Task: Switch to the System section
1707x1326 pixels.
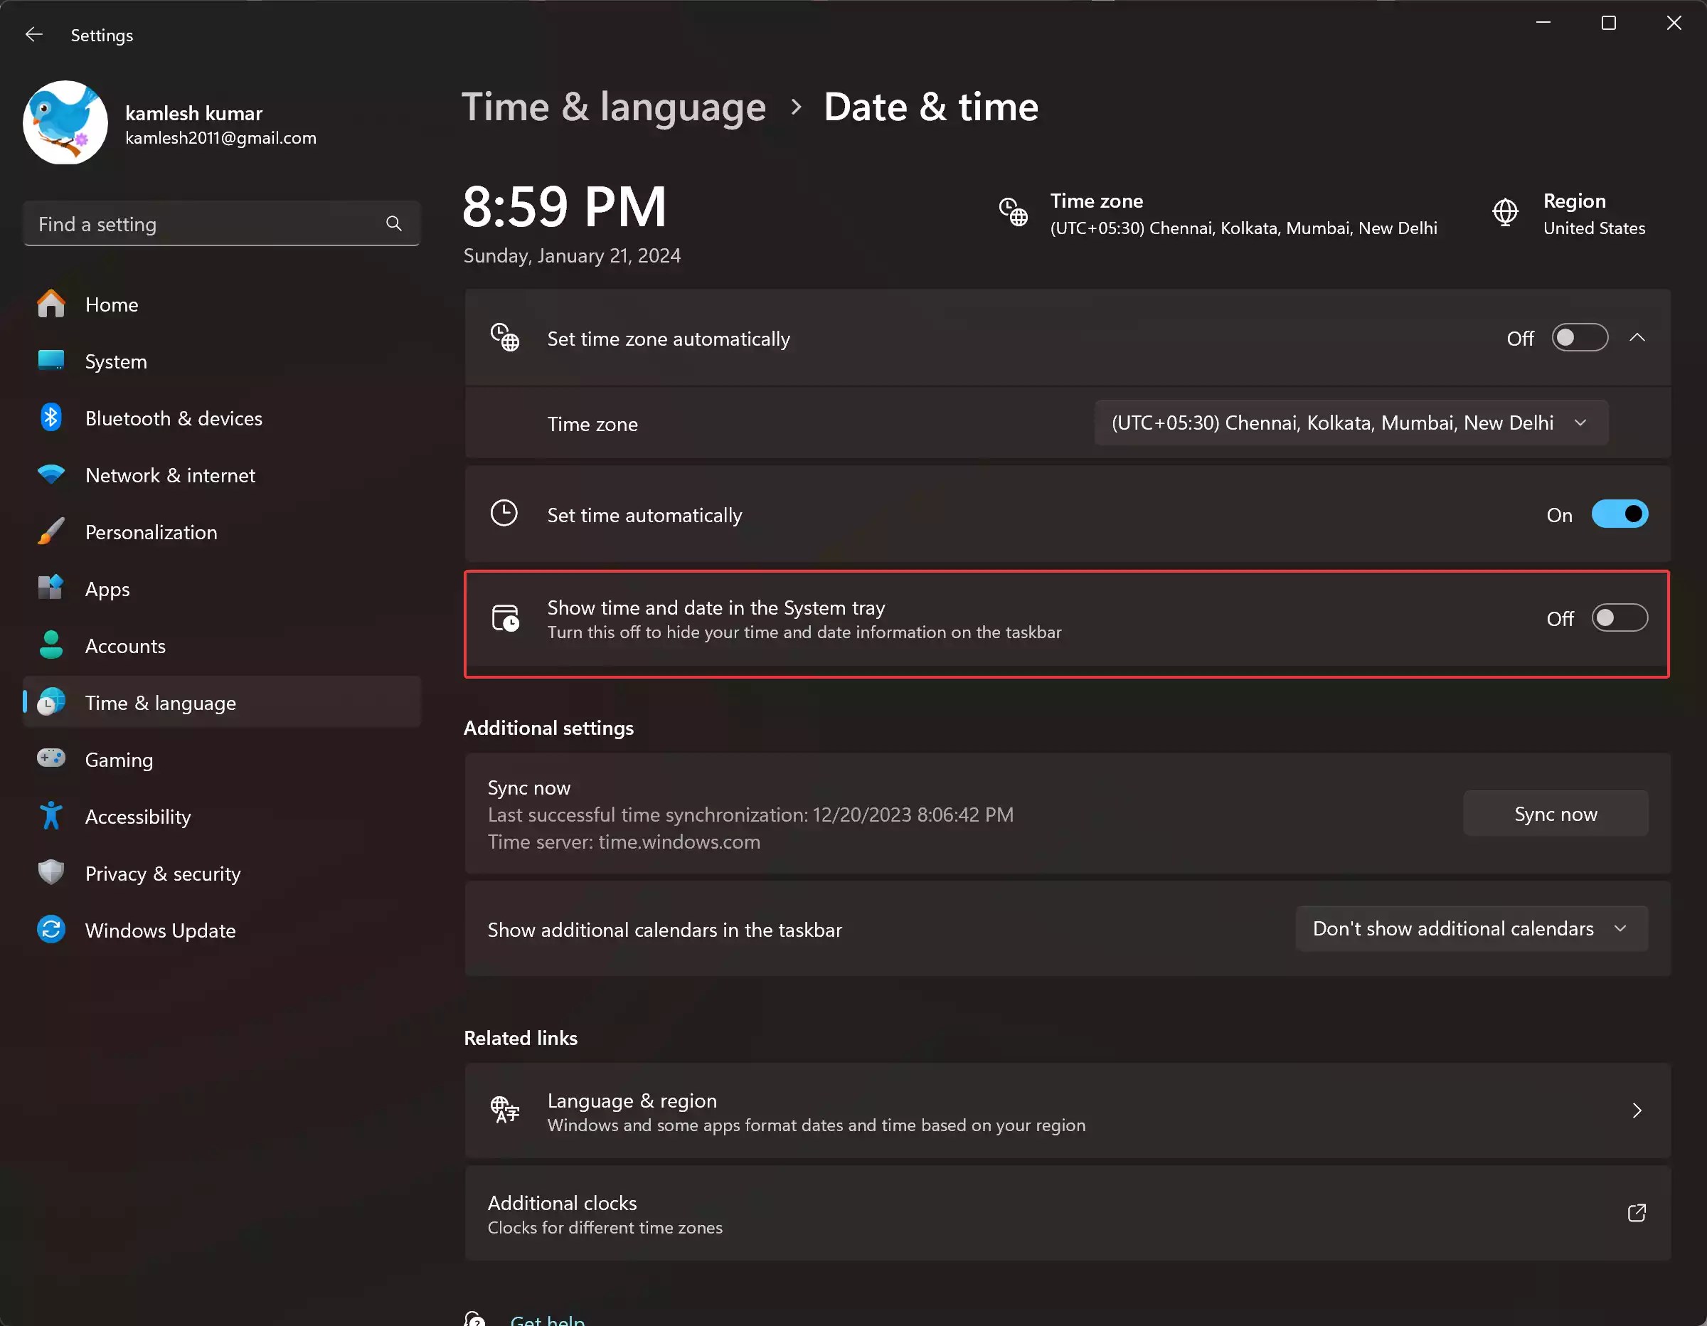Action: point(116,361)
